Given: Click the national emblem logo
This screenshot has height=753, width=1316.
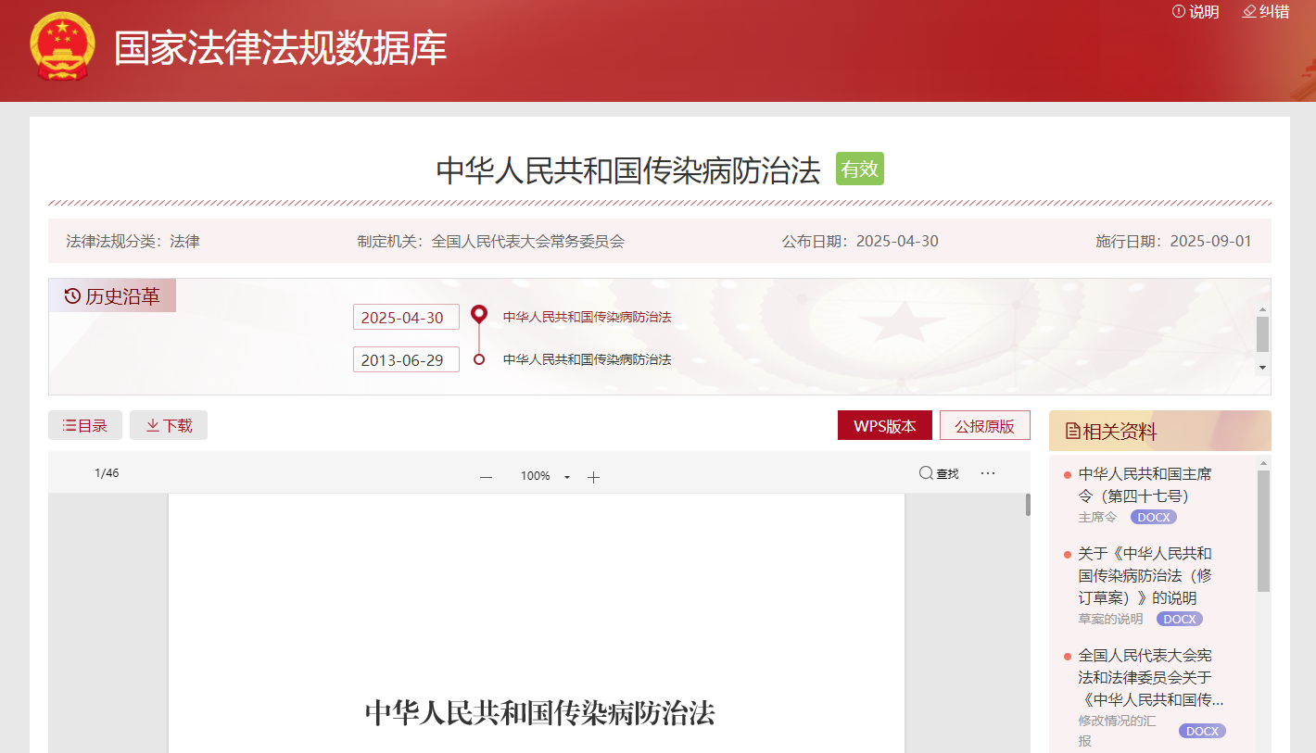Looking at the screenshot, I should 62,48.
